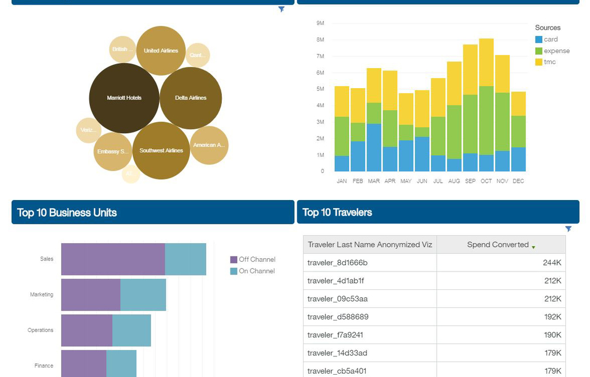Select the Marriott Hotels bubble
Screen dimensions: 590x377
click(124, 98)
